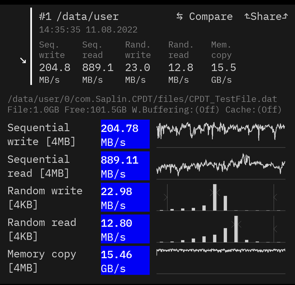Tap the Share text label
The width and height of the screenshot is (295, 285).
[x=266, y=17]
